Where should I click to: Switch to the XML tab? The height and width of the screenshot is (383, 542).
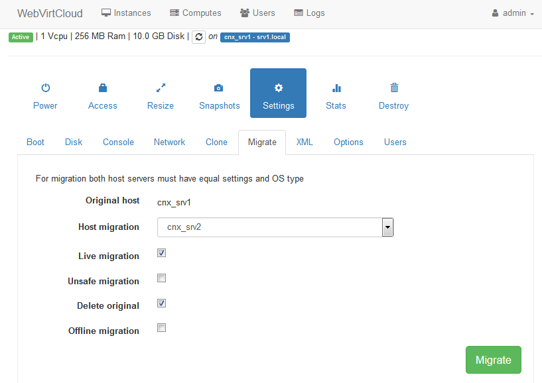click(x=305, y=142)
